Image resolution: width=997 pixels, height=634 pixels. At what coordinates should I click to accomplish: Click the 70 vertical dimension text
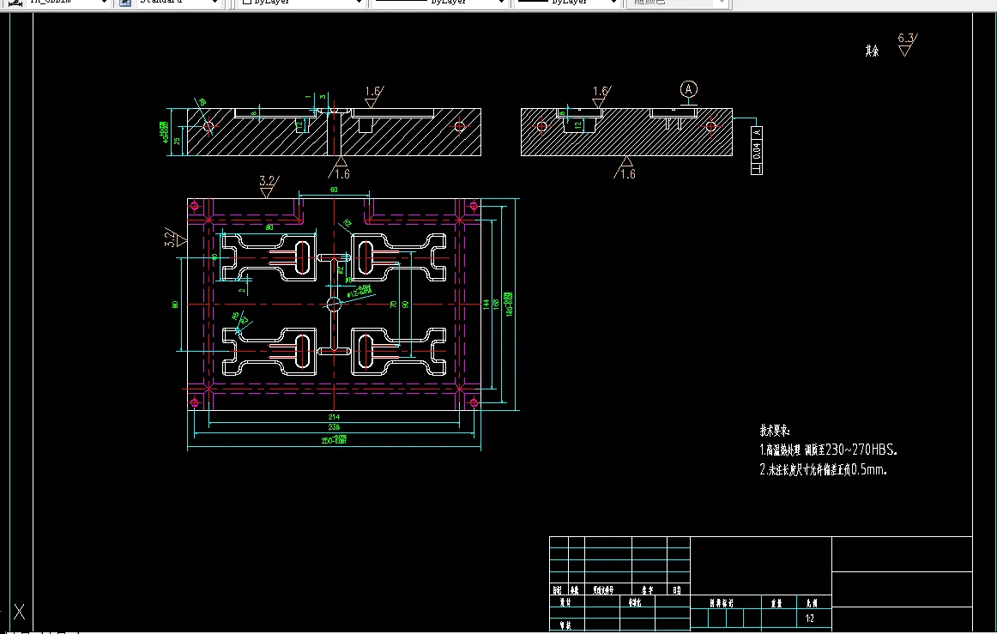point(394,305)
